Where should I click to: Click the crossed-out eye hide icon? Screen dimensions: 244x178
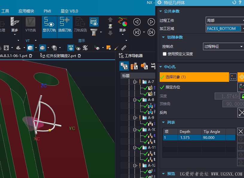tap(85, 48)
